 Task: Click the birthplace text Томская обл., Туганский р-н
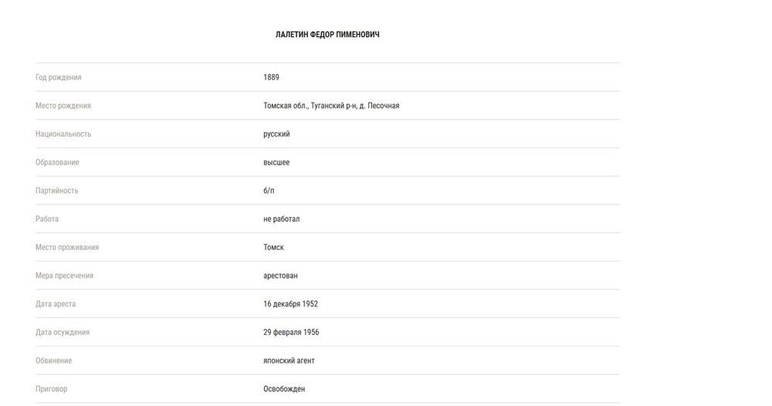(331, 106)
